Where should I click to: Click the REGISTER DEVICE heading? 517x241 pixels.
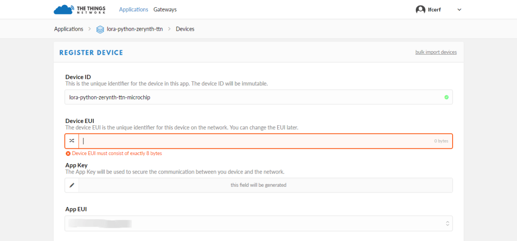click(91, 52)
